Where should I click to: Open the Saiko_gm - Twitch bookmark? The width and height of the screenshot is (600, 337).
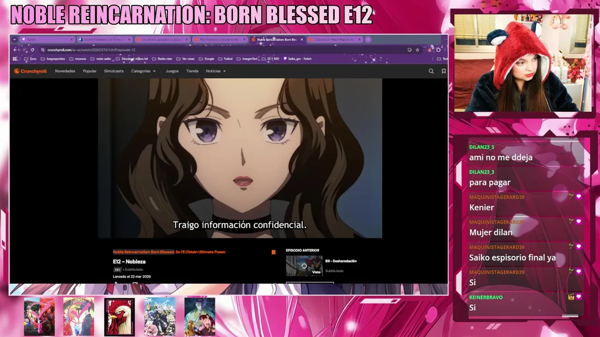298,59
